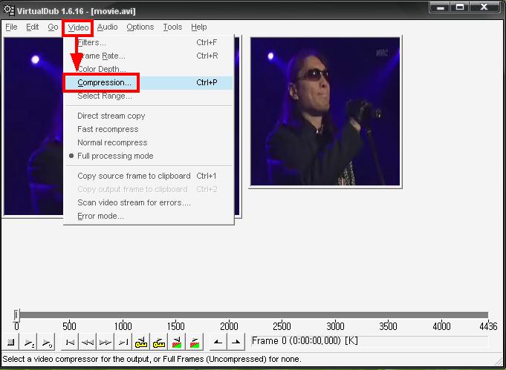The image size is (506, 370).
Task: Click Copy source frame to clipboard
Action: [149, 176]
